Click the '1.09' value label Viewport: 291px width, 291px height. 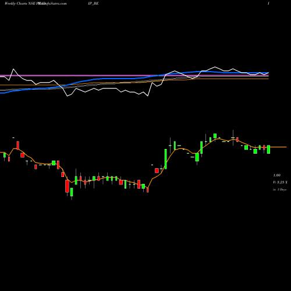[277, 175]
